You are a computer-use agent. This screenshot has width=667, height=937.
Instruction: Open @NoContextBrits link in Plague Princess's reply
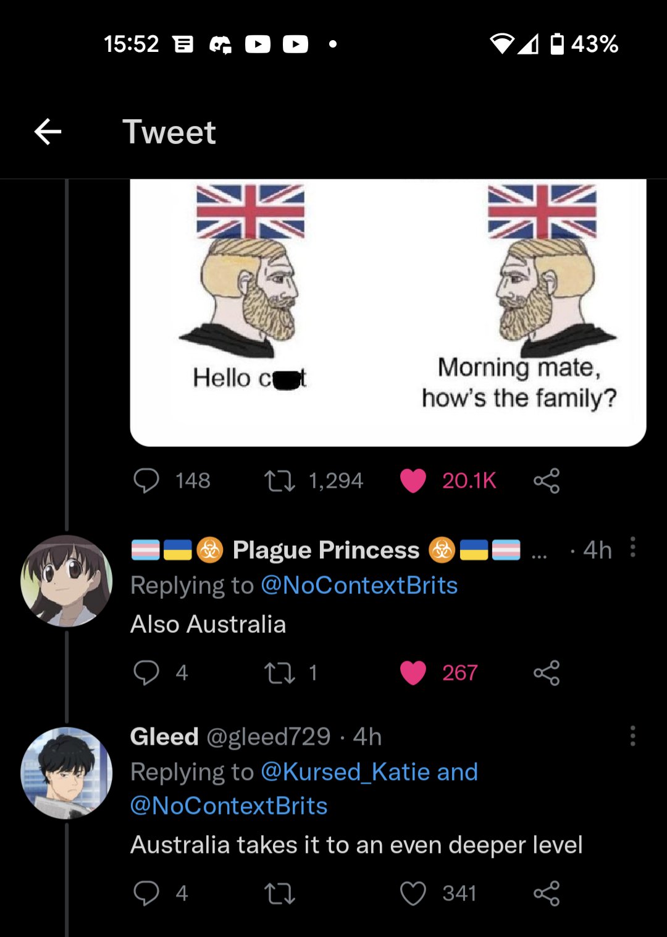pyautogui.click(x=359, y=585)
